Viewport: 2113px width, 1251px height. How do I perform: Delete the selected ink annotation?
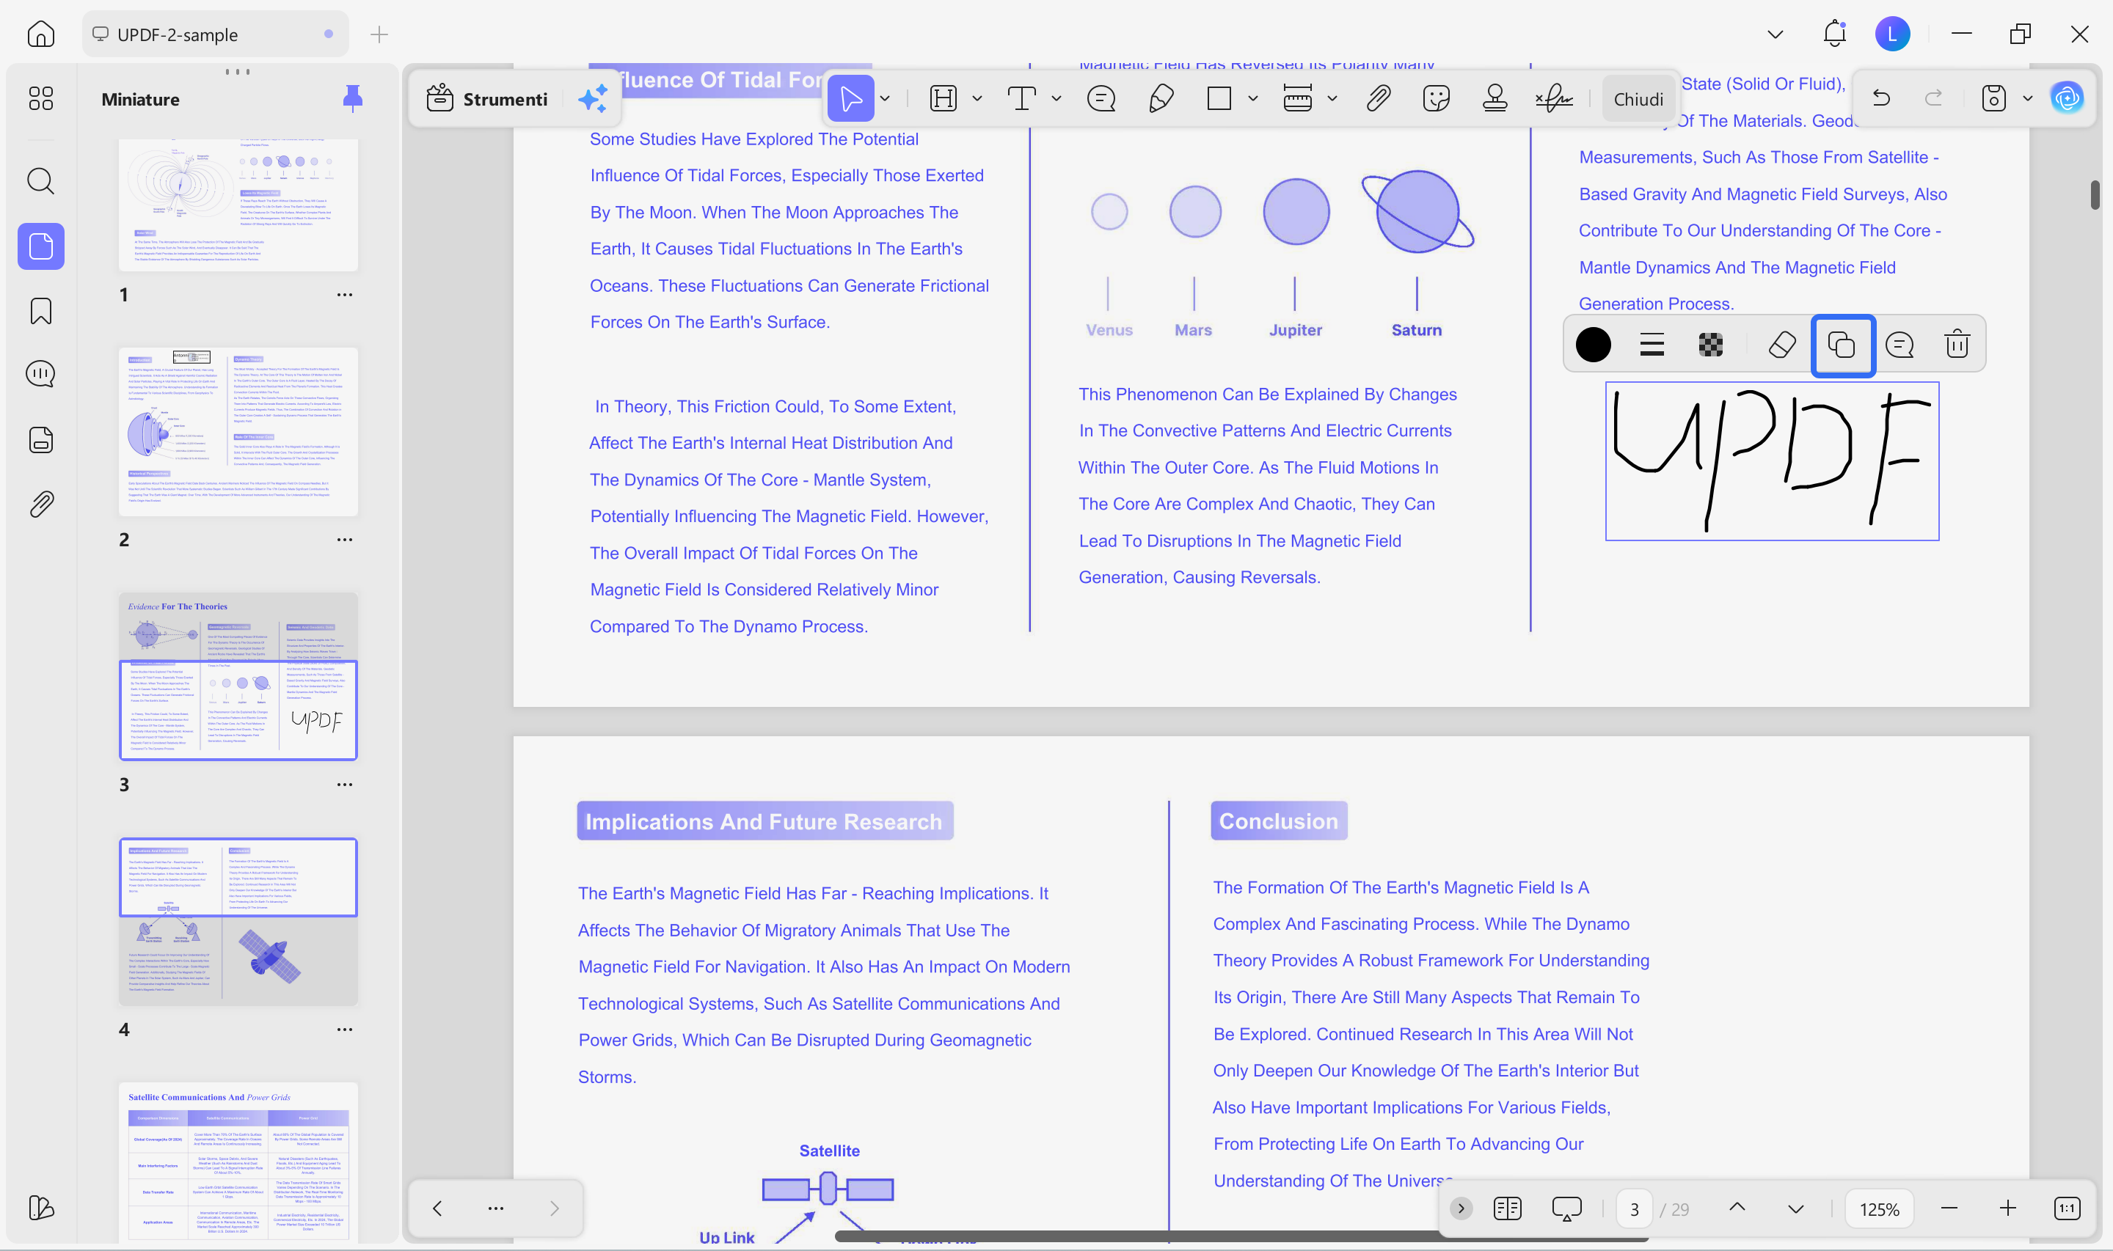pos(1957,345)
